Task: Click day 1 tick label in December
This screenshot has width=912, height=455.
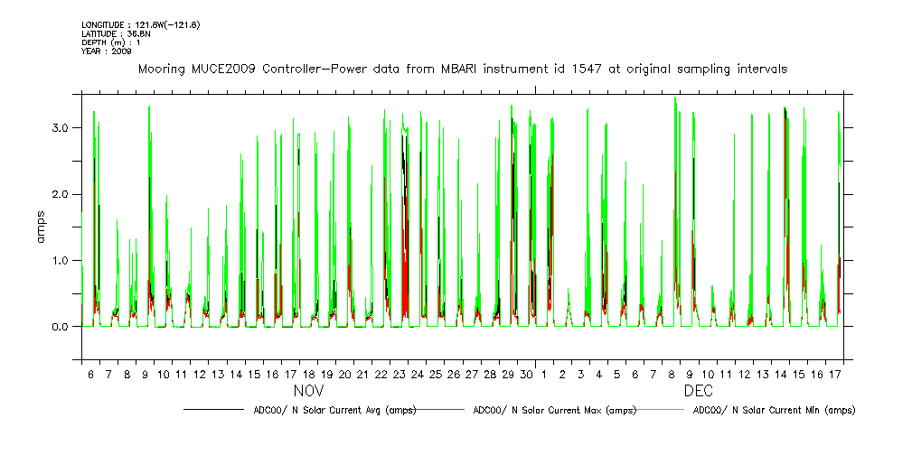Action: pos(546,374)
